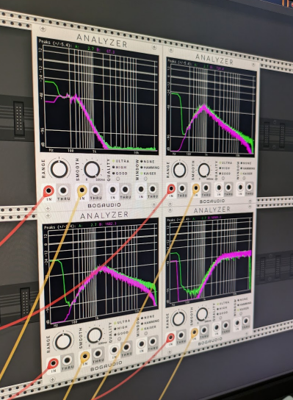This screenshot has width=293, height=400.
Task: Click SMOOTH knob on lower-left Analyzer
Action: pos(95,335)
